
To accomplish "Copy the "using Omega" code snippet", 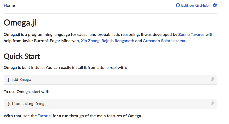I will pyautogui.click(x=212, y=103).
